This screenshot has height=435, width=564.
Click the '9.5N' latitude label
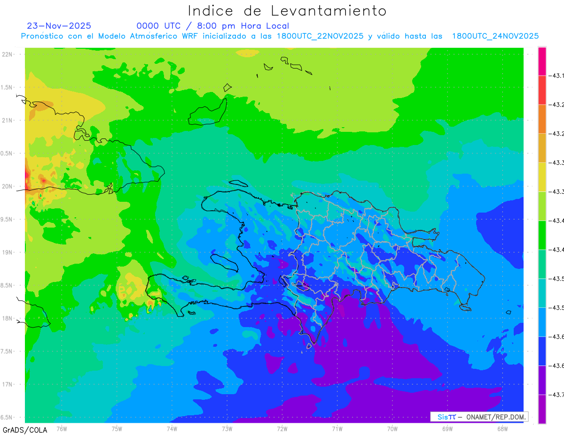pos(7,219)
